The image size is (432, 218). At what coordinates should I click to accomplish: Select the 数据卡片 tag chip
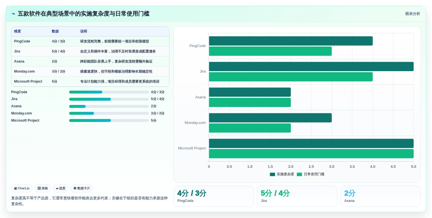coord(82,188)
